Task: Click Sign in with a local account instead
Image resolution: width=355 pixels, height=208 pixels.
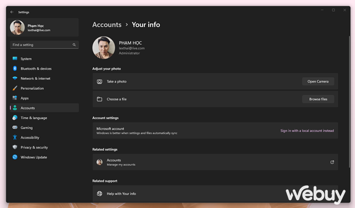Action: point(307,130)
